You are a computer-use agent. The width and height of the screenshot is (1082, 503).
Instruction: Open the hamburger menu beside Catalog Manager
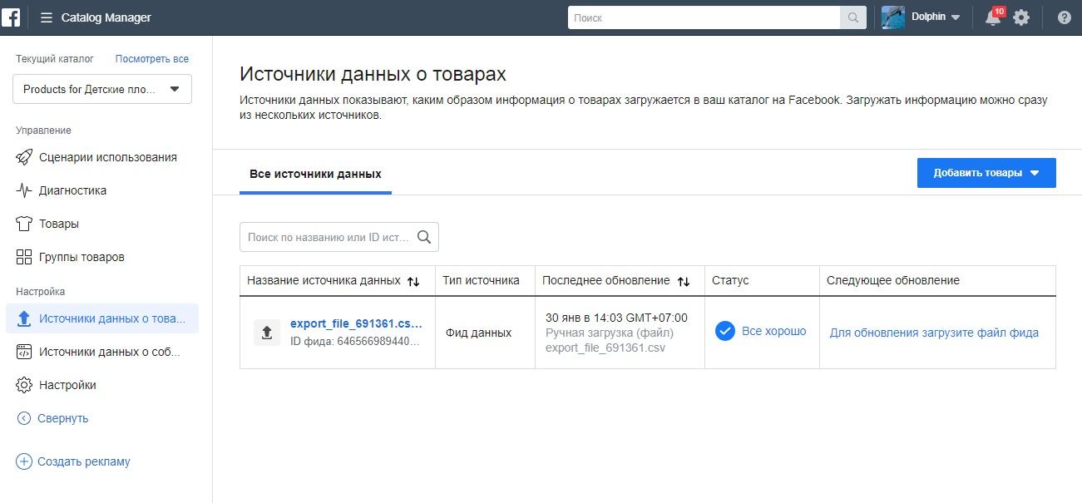46,17
